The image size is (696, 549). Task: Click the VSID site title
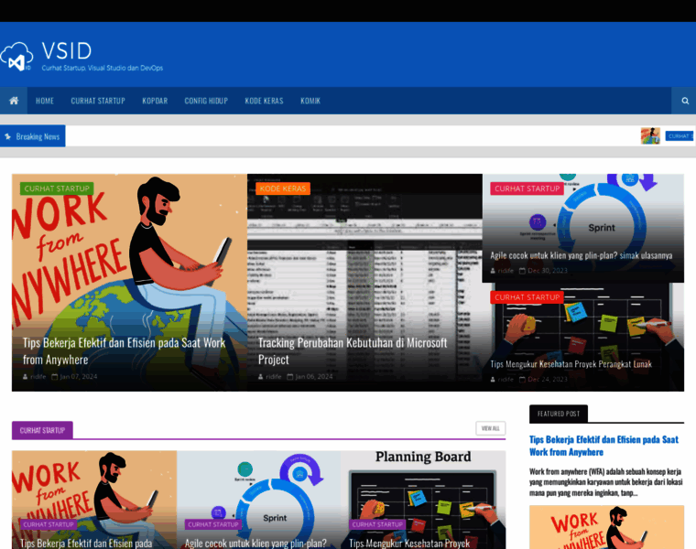click(67, 51)
